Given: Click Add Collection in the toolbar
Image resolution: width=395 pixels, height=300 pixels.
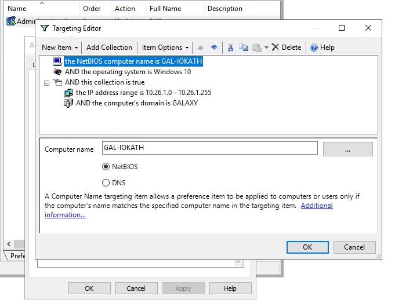Looking at the screenshot, I should [109, 47].
